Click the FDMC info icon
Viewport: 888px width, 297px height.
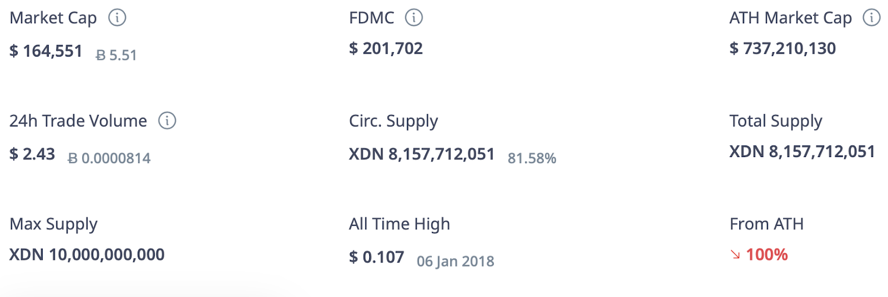414,18
